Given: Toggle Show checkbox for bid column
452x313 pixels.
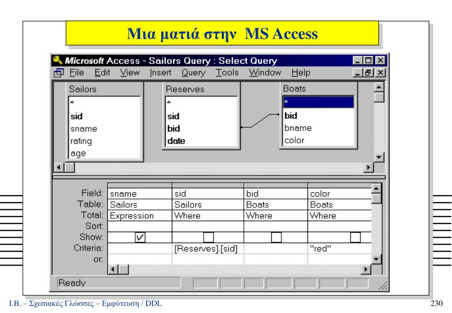Looking at the screenshot, I should (x=276, y=237).
